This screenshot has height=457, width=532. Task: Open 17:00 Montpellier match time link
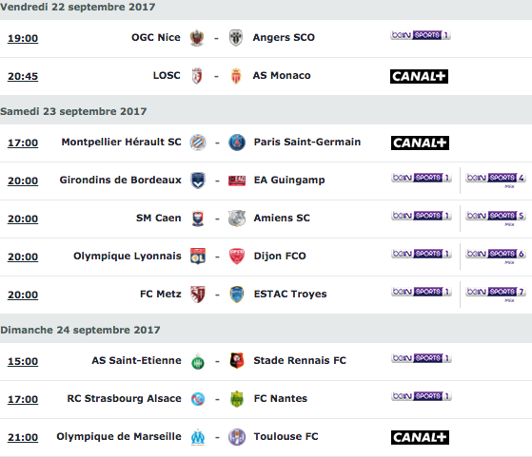[x=23, y=143]
